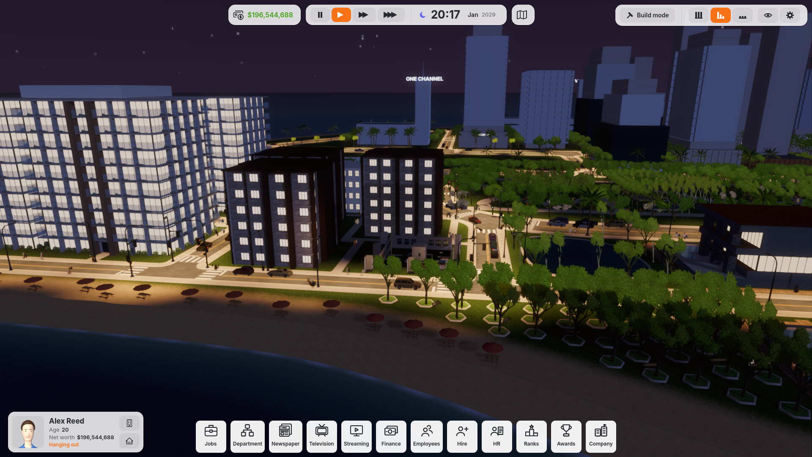The width and height of the screenshot is (812, 457).
Task: Pause the game simulation
Action: click(x=320, y=15)
